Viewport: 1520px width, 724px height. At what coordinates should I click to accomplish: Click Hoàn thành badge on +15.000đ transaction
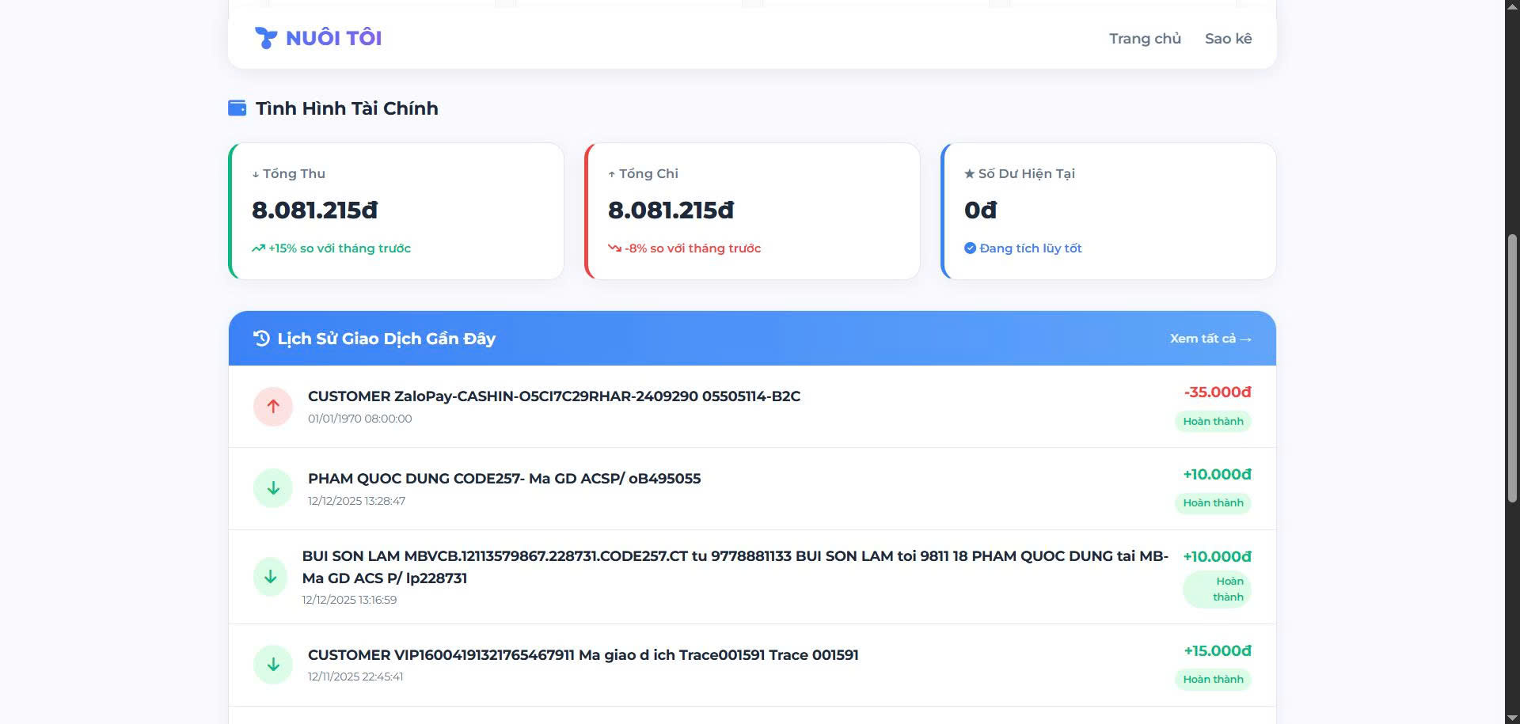(x=1213, y=679)
